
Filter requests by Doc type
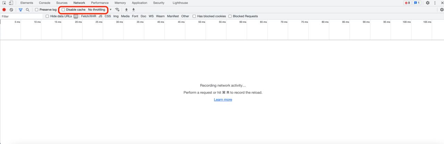pos(143,16)
